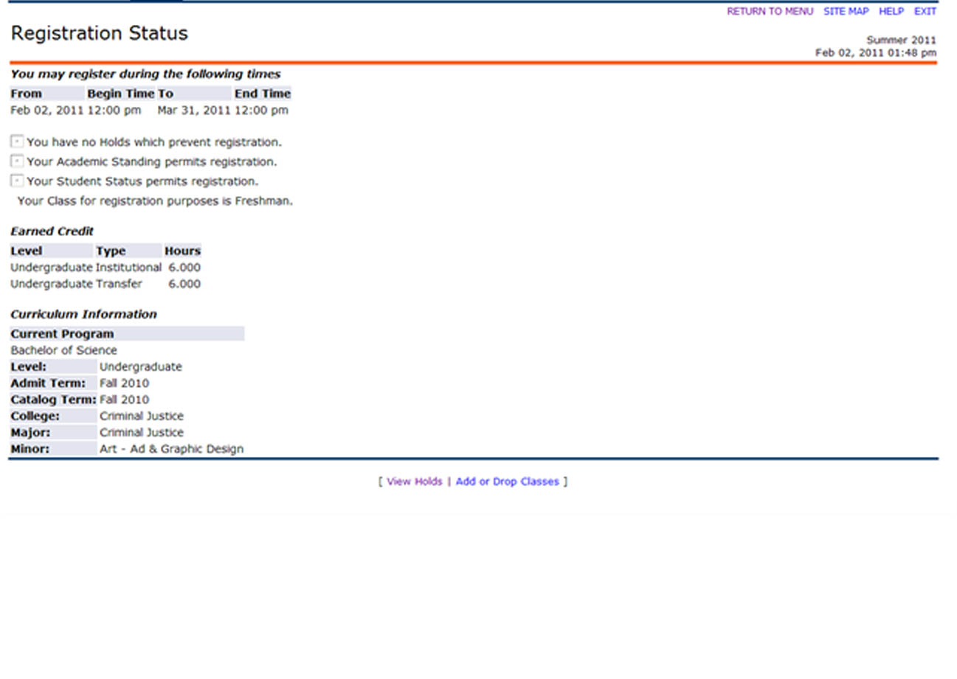Click the Minor: label

coord(53,449)
